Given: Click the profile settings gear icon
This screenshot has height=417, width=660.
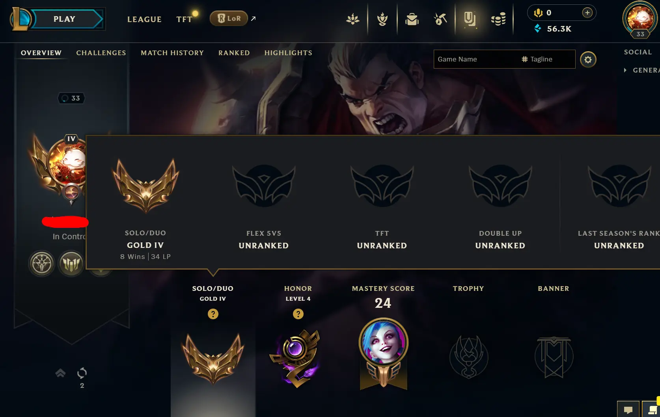Looking at the screenshot, I should coord(588,60).
